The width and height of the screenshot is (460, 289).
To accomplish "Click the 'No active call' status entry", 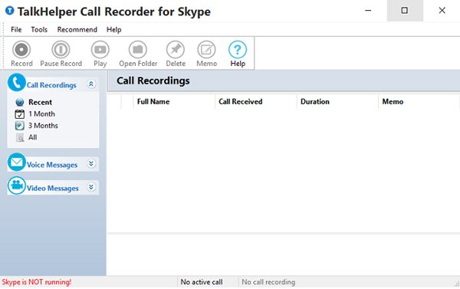I will pos(202,282).
